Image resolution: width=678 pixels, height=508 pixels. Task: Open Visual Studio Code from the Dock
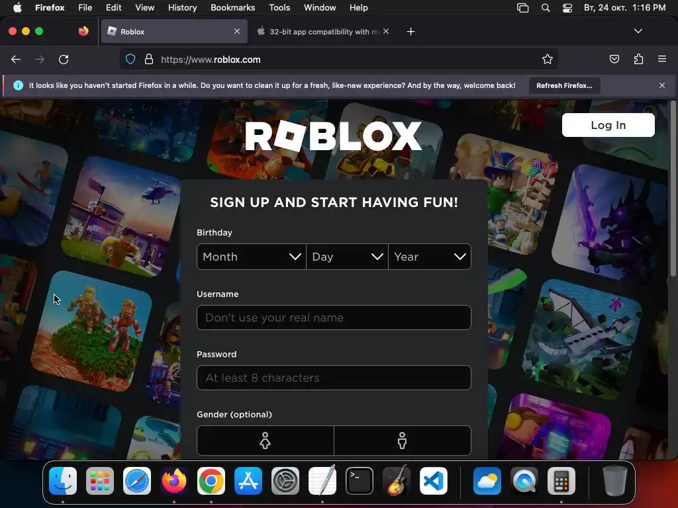point(434,481)
